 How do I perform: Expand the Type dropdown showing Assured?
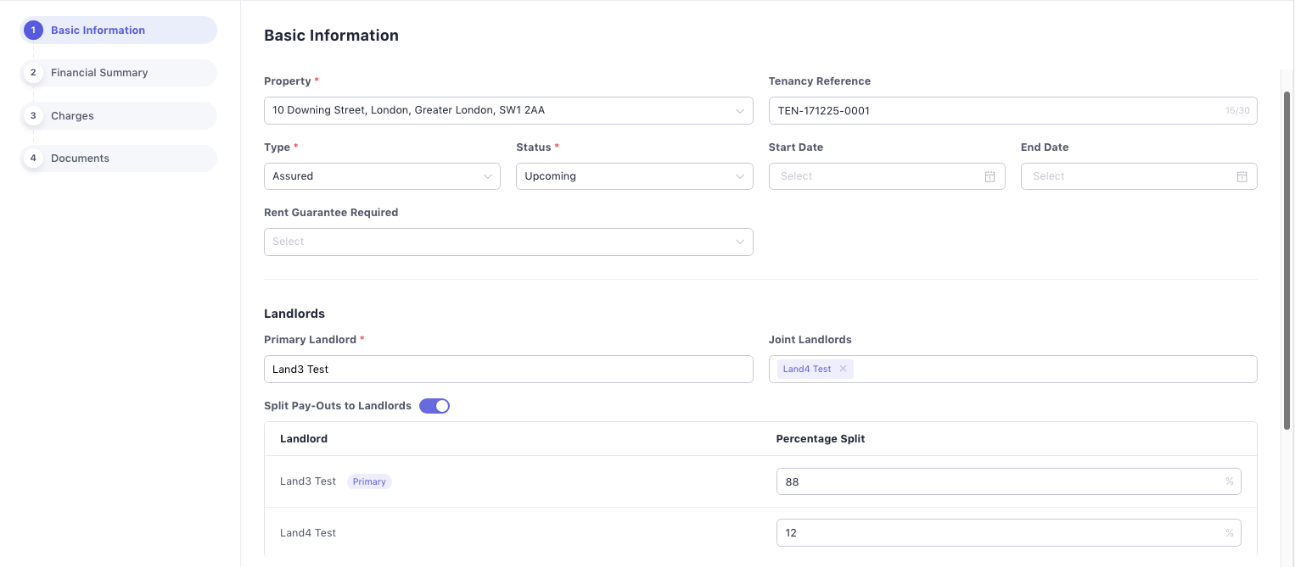click(x=382, y=176)
